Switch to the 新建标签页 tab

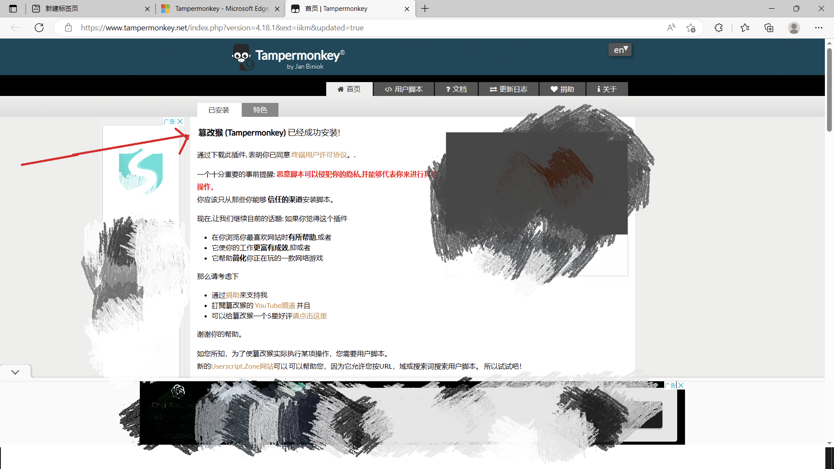click(x=91, y=9)
